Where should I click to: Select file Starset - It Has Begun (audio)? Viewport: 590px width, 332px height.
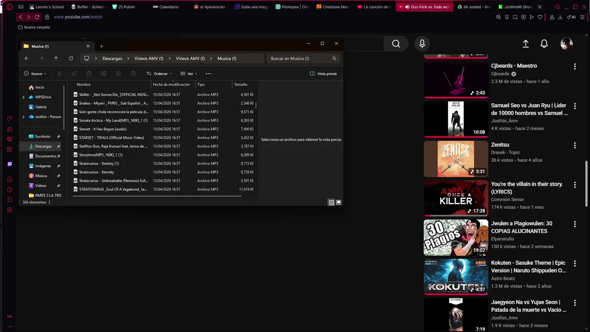pos(103,129)
